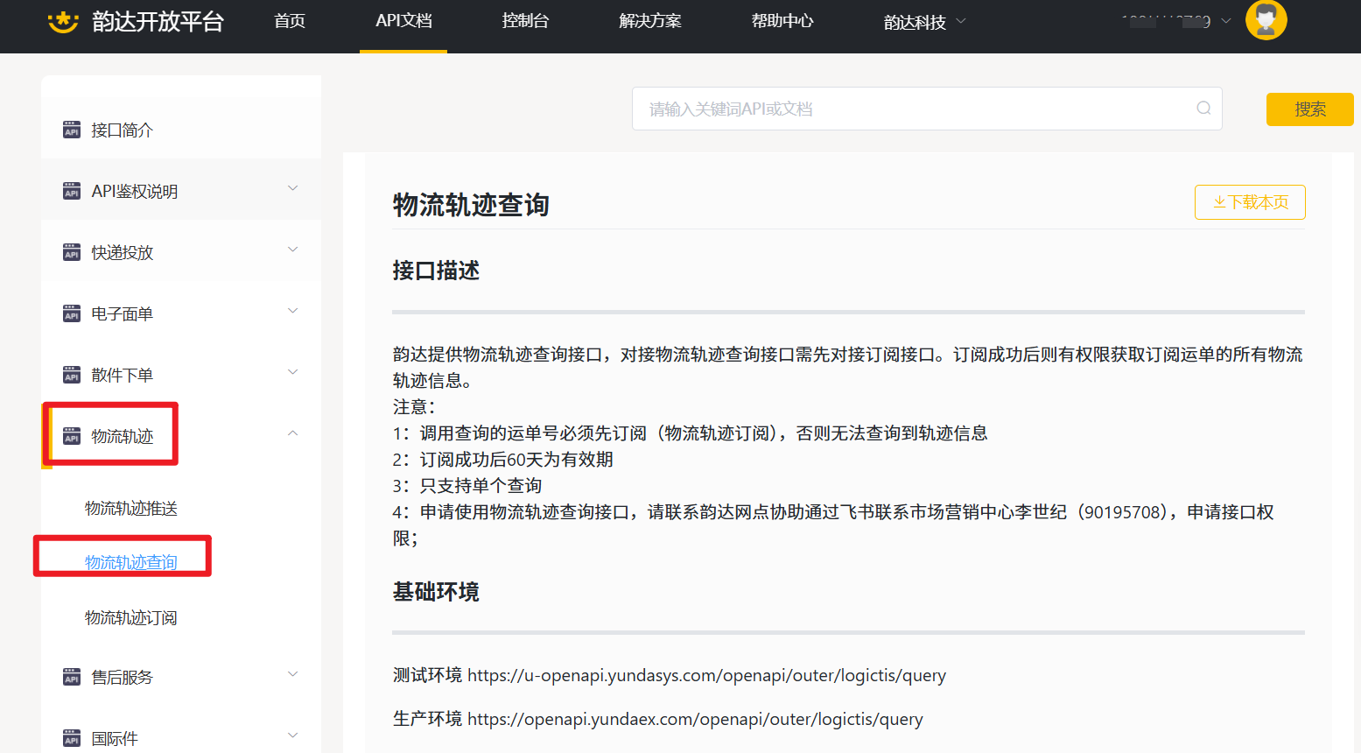Collapse the 物流轨迹 section chevron
The height and width of the screenshot is (753, 1361).
click(x=293, y=433)
